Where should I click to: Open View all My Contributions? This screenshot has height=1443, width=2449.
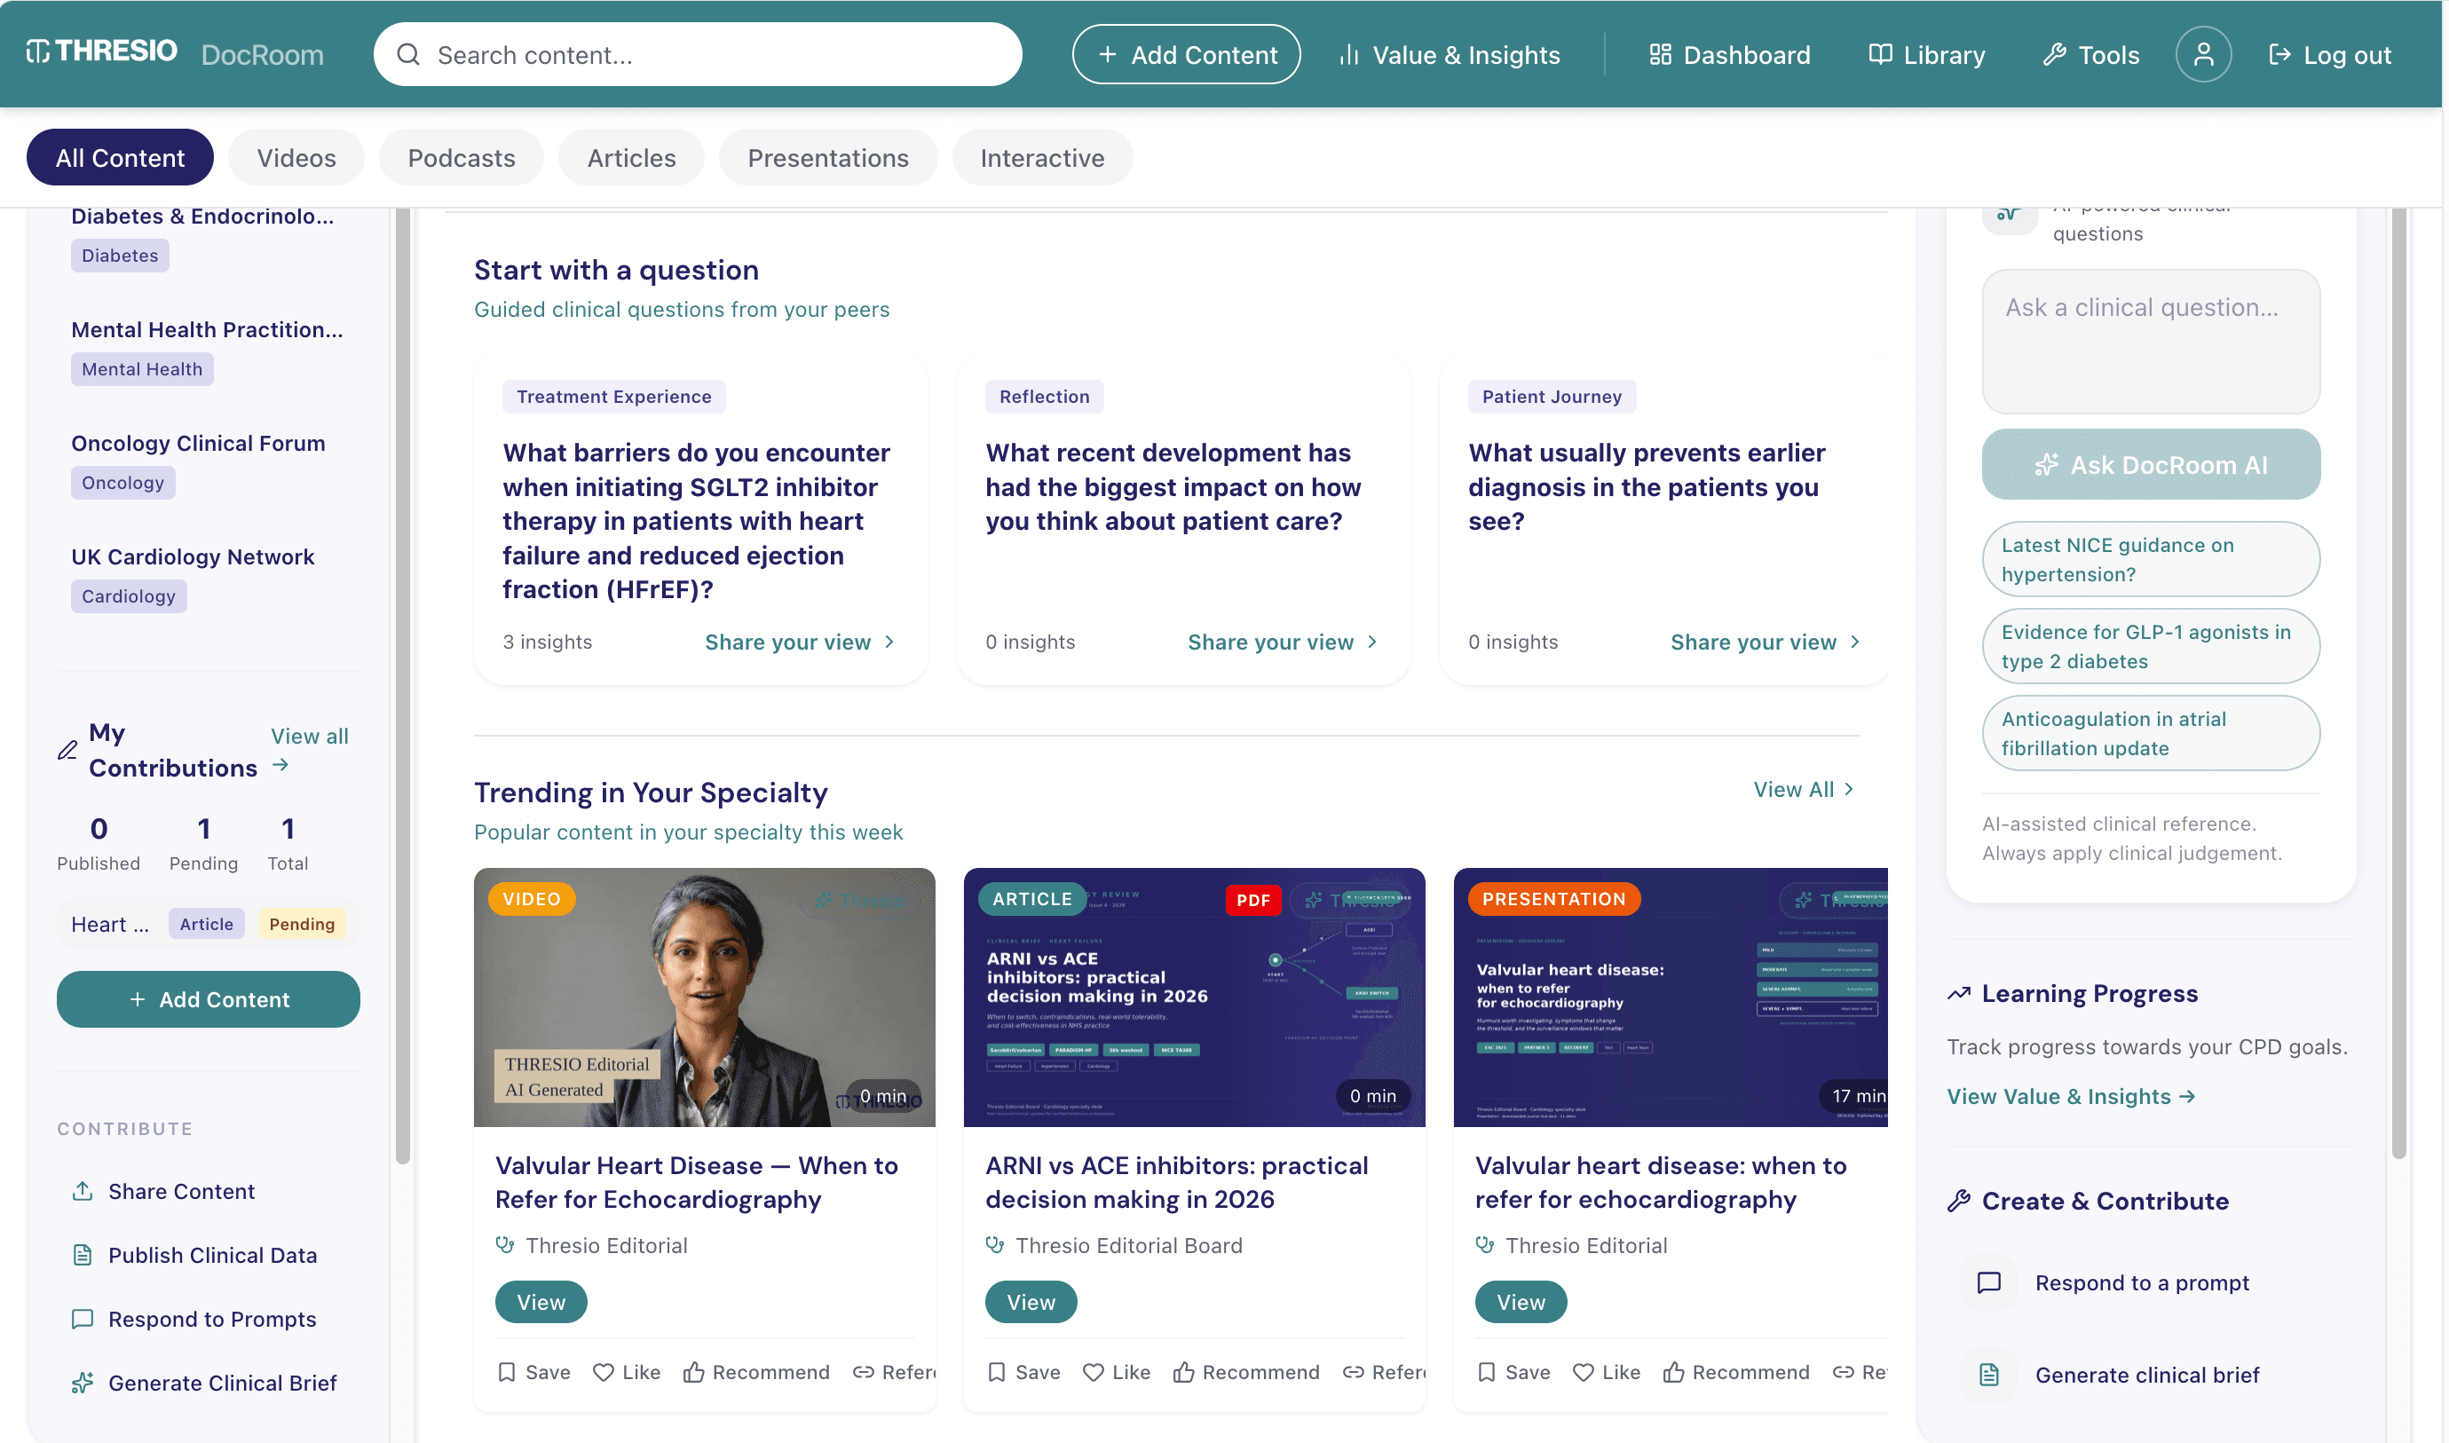(x=309, y=750)
